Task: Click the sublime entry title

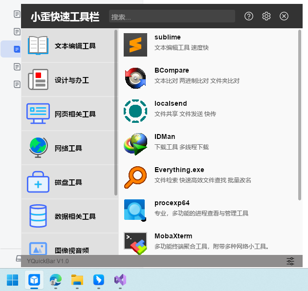Action: coord(168,37)
